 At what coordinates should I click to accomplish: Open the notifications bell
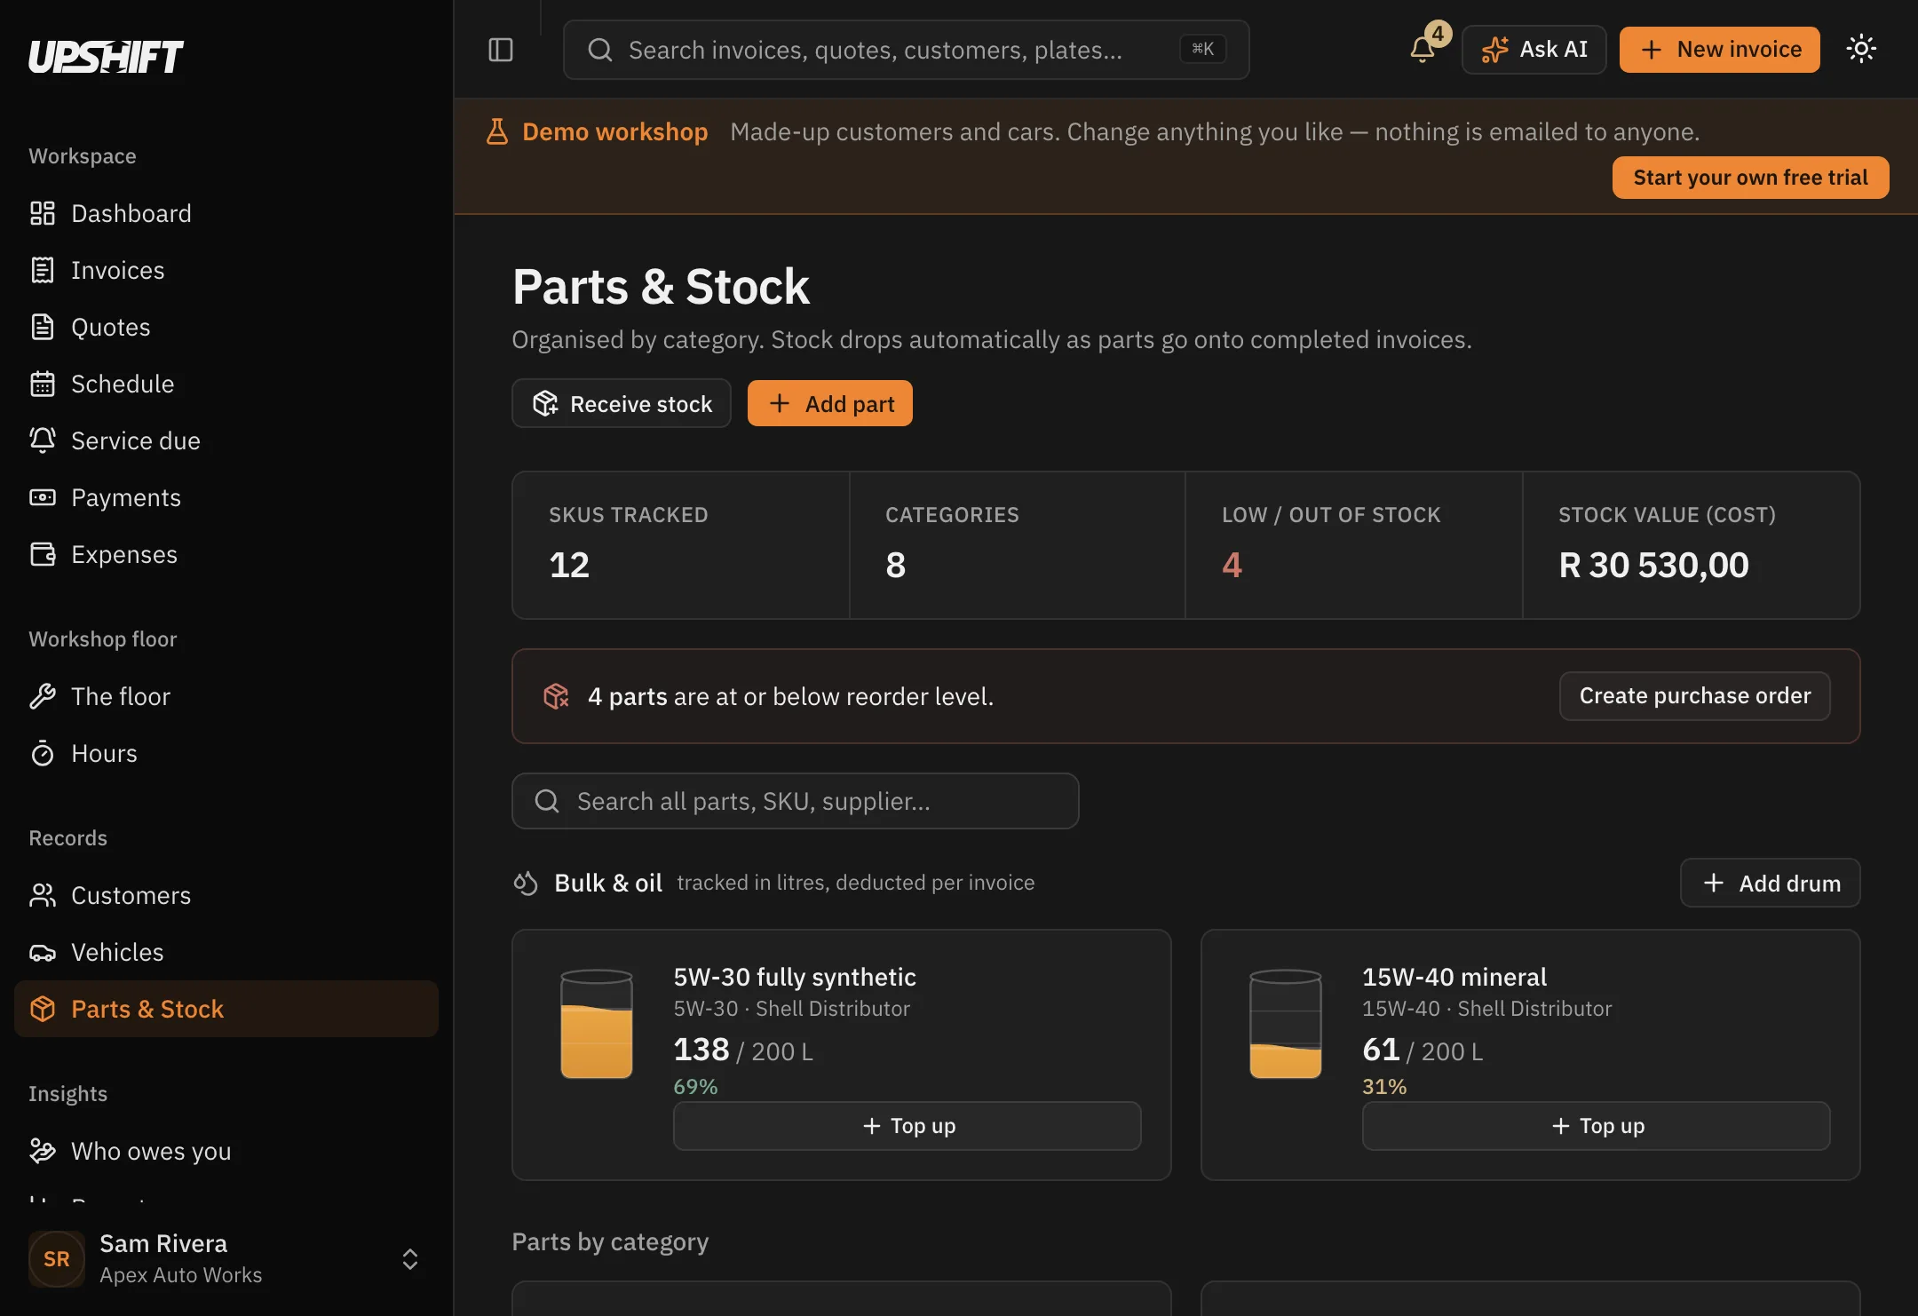click(1423, 49)
